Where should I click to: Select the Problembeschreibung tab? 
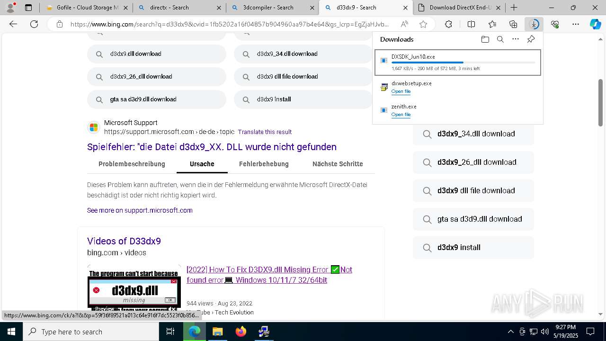pos(132,164)
